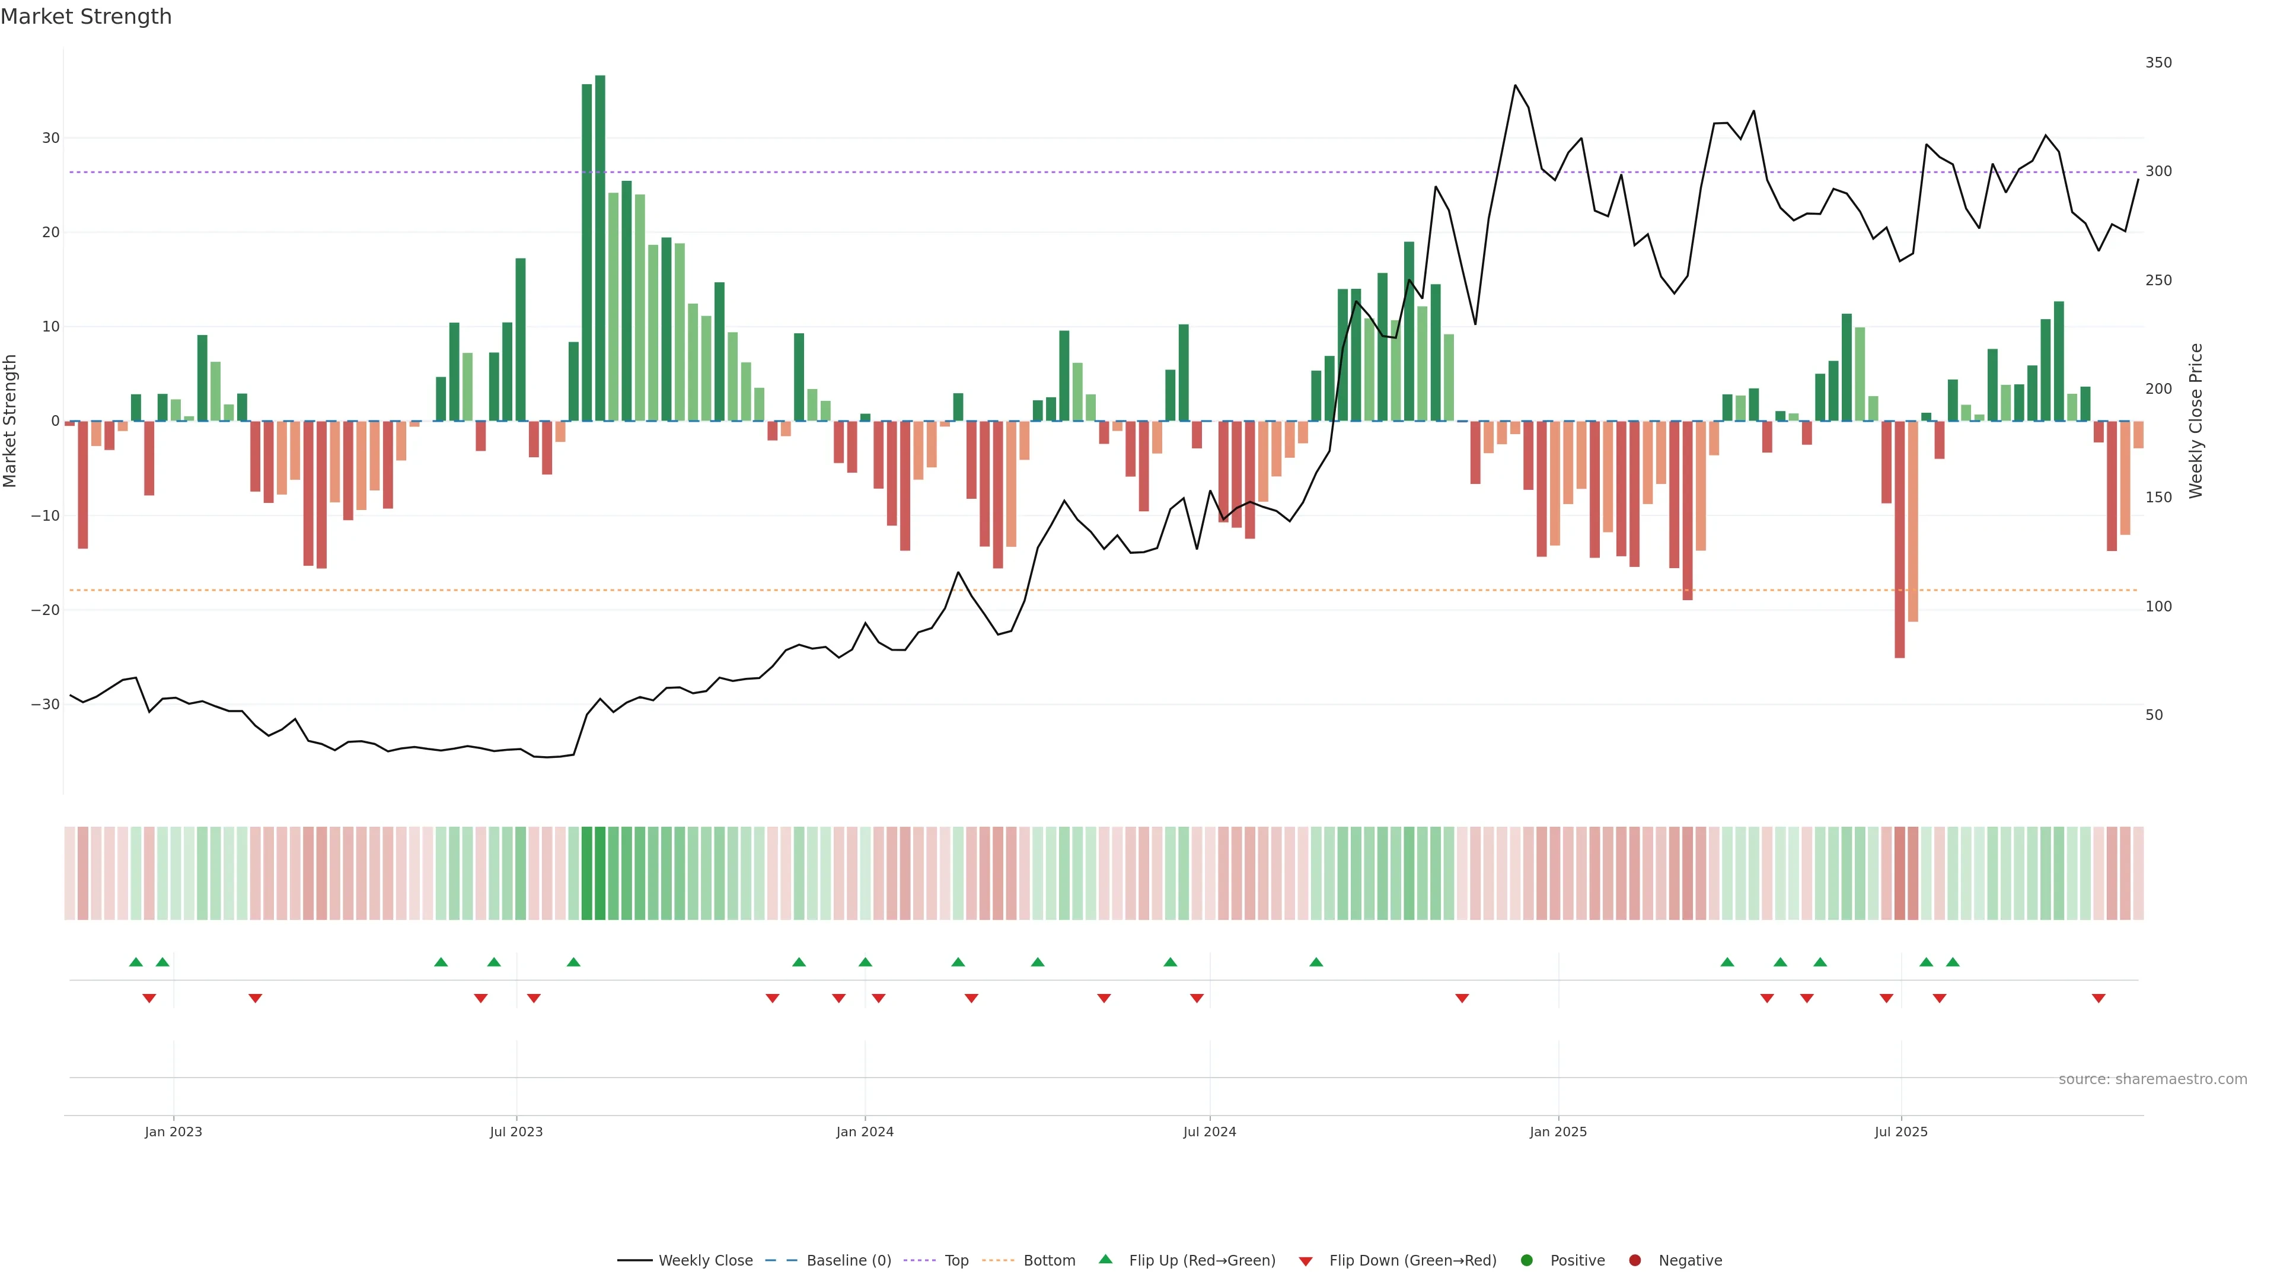This screenshot has height=1281, width=2277.
Task: Toggle the Flip Down (Green→Red) legend label
Action: (1412, 1261)
